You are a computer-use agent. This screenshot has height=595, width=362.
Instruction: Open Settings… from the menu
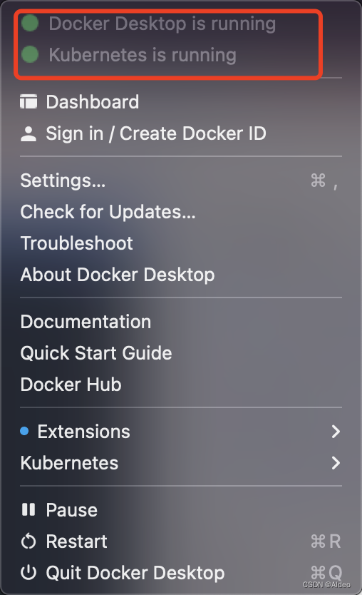tap(63, 180)
